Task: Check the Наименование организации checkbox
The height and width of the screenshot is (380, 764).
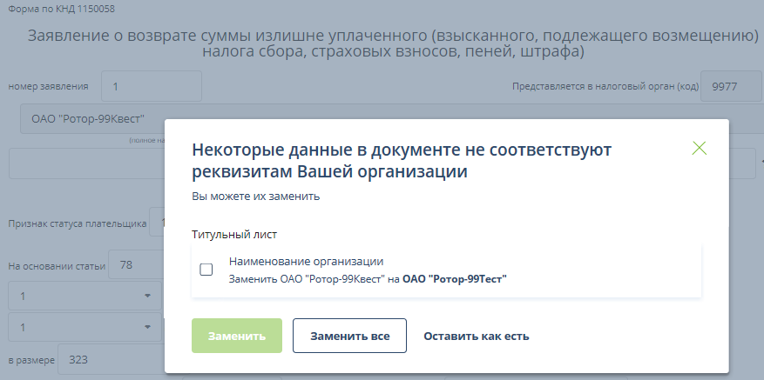Action: click(206, 270)
